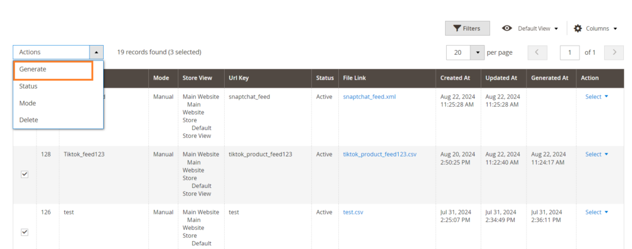Screen dimensions: 632x249
Task: Expand Select action for Tiktok_feed123 row
Action: [596, 155]
